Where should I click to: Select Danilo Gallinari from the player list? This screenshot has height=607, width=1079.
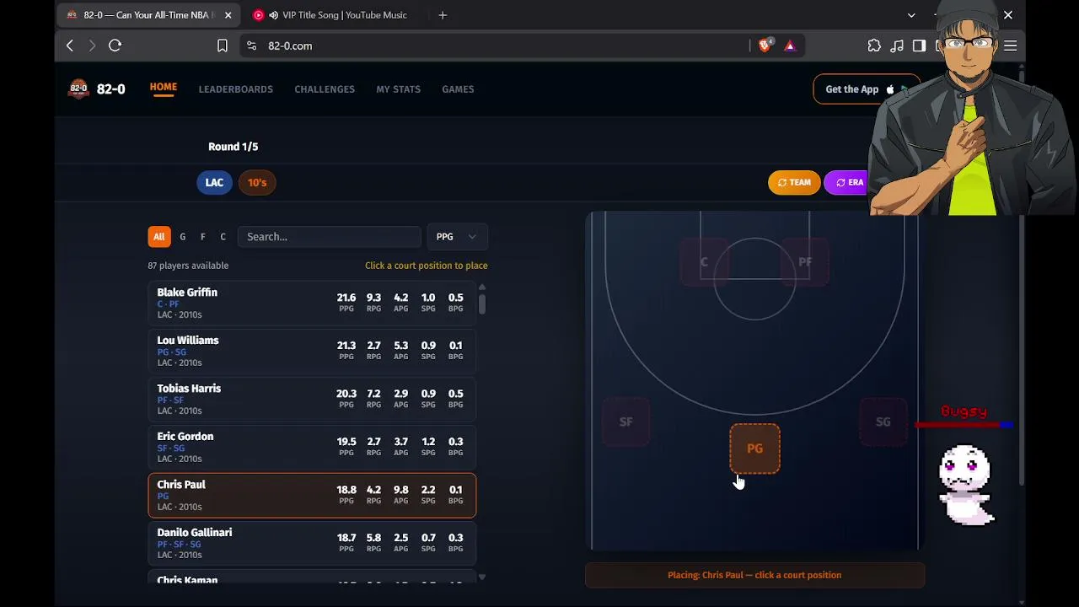click(312, 544)
